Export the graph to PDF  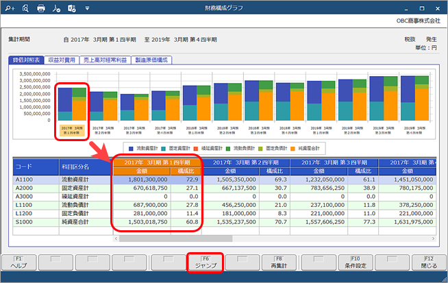[56, 8]
